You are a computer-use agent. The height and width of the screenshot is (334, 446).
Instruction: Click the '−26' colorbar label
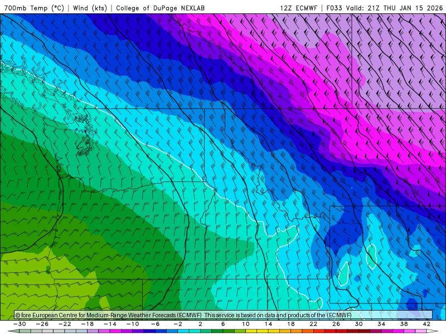[x=42, y=324]
